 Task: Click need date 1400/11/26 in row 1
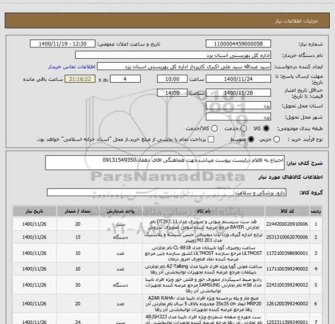pos(34,224)
